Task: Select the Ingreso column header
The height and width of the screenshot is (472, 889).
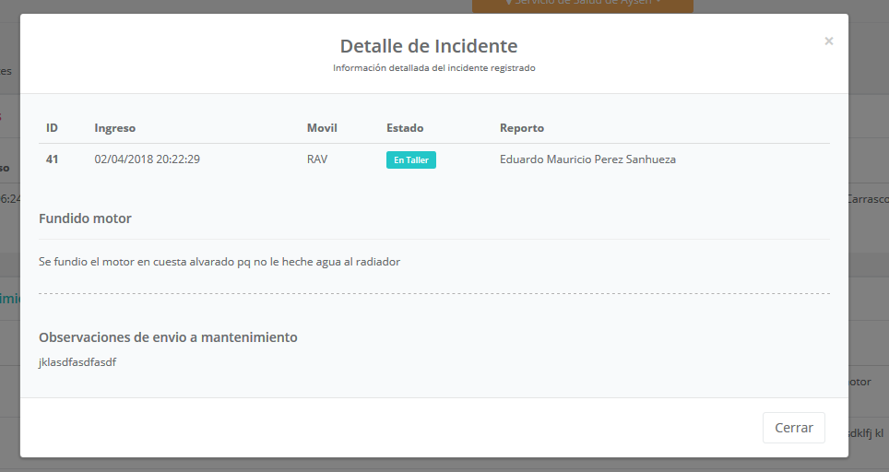Action: coord(114,128)
